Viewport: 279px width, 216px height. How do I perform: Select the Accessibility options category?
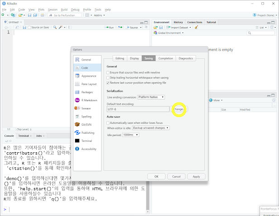coord(87,149)
